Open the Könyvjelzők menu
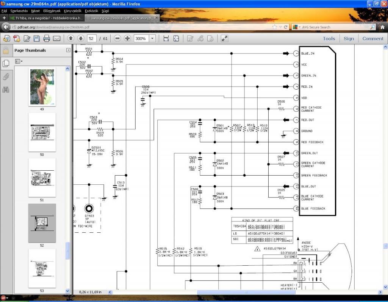The height and width of the screenshot is (302, 388). point(72,11)
